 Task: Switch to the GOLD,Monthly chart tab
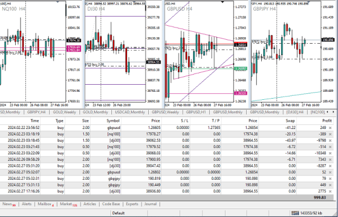click(x=96, y=112)
